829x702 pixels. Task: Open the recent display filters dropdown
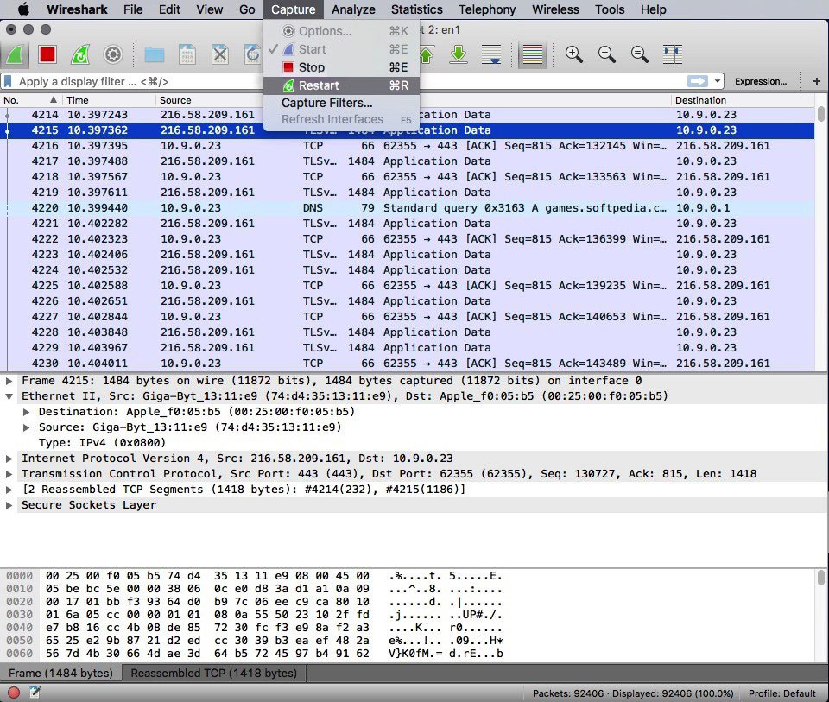[x=718, y=81]
